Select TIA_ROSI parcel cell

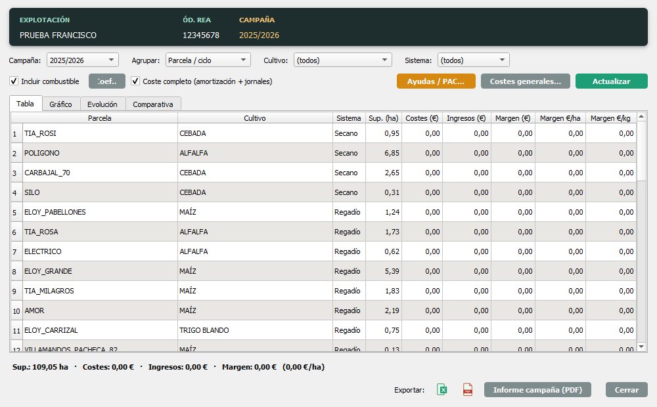[100, 133]
